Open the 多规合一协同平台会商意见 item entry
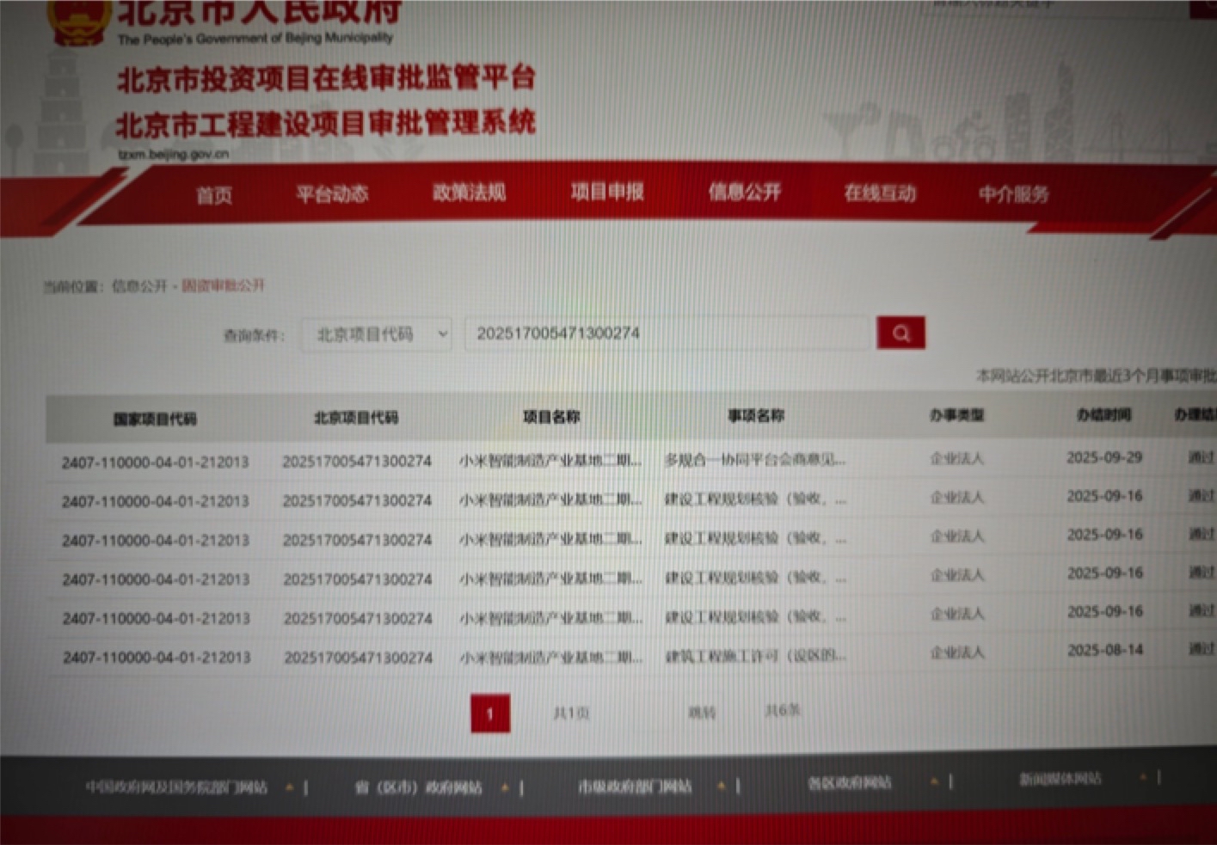The width and height of the screenshot is (1217, 845). pyautogui.click(x=754, y=460)
